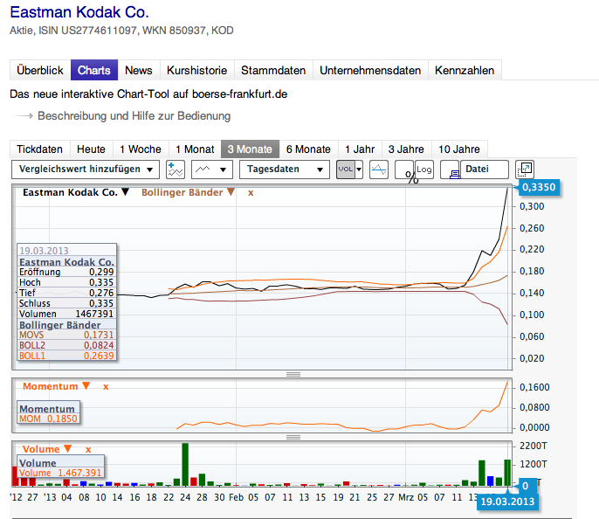Click the add indicator icon with plus

click(x=176, y=170)
